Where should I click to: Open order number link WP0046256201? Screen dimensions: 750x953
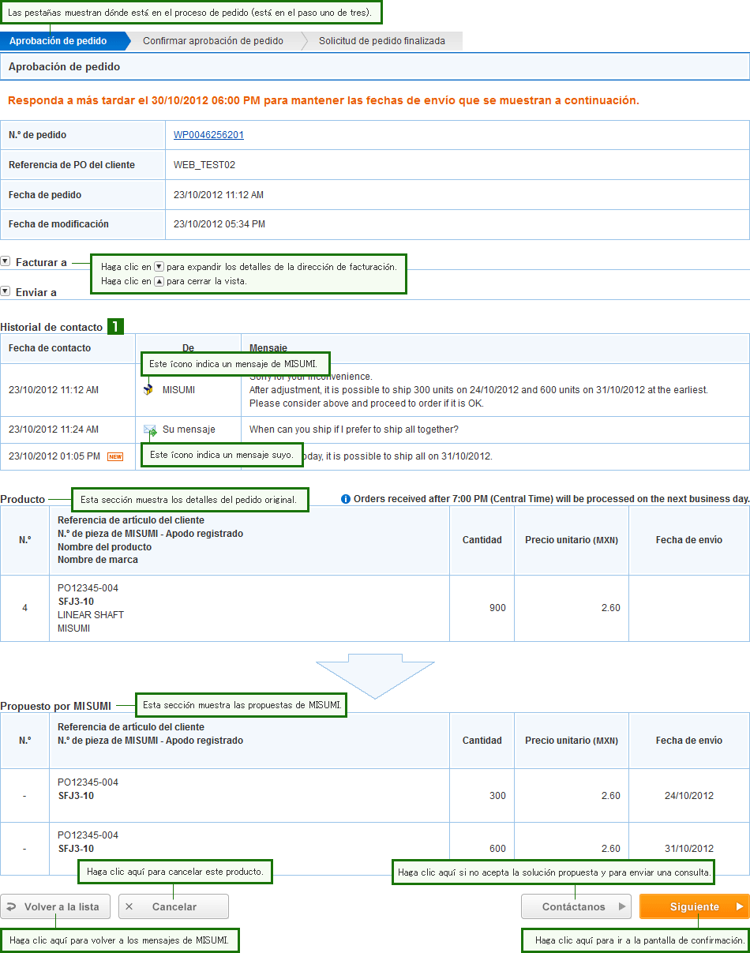click(208, 135)
